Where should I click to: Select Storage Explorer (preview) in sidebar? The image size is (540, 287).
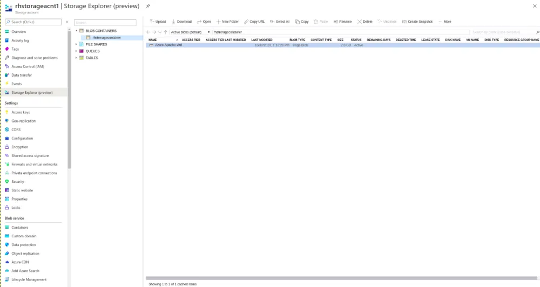pos(32,92)
